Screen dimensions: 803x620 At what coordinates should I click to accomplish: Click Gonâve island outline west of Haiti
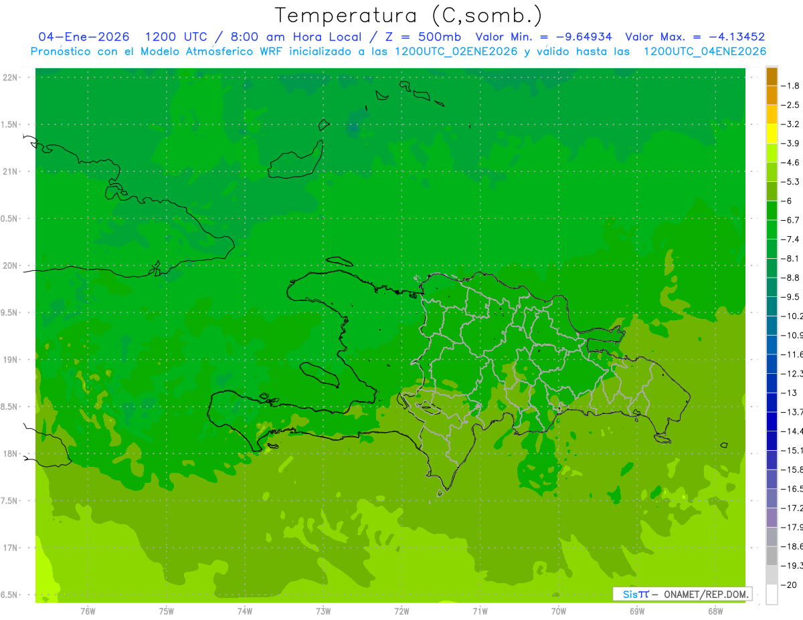coord(321,375)
